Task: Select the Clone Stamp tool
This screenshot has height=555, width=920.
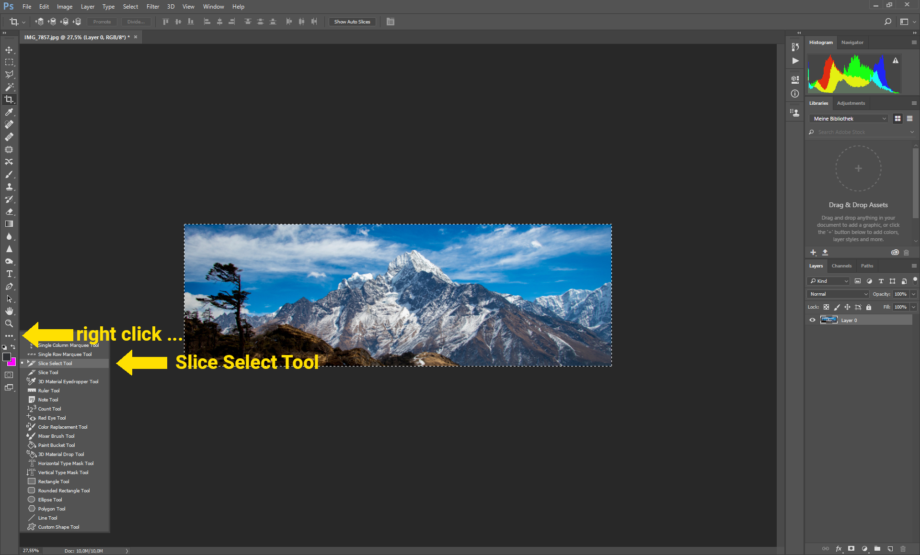Action: 9,187
